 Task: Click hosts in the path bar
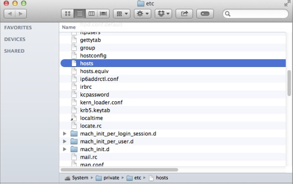pyautogui.click(x=162, y=178)
